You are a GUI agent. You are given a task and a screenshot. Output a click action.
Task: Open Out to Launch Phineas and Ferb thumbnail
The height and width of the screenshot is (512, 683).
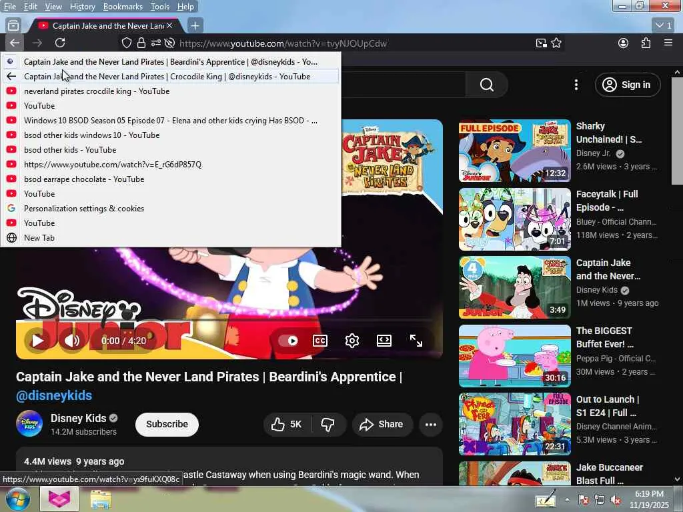click(x=514, y=424)
